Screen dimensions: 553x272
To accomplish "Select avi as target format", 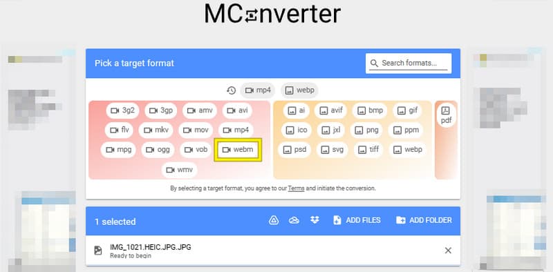I will tap(237, 110).
